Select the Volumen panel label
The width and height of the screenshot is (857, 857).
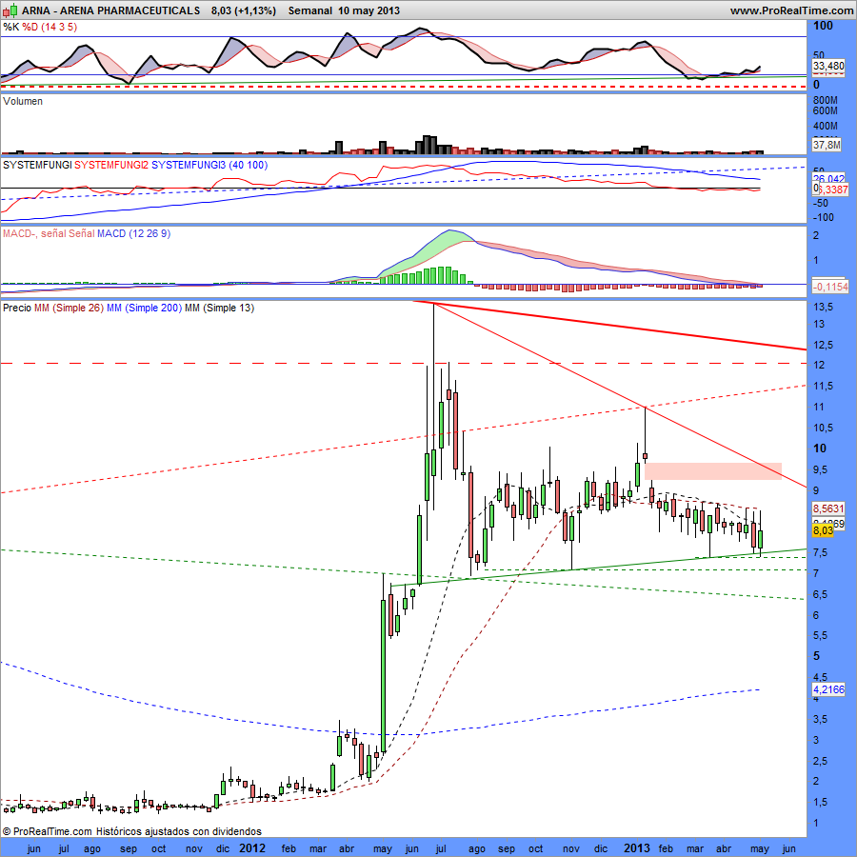(23, 101)
